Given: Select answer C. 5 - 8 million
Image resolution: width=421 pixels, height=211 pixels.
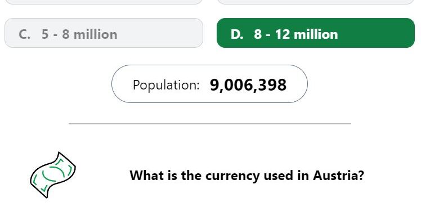Looking at the screenshot, I should click(104, 33).
